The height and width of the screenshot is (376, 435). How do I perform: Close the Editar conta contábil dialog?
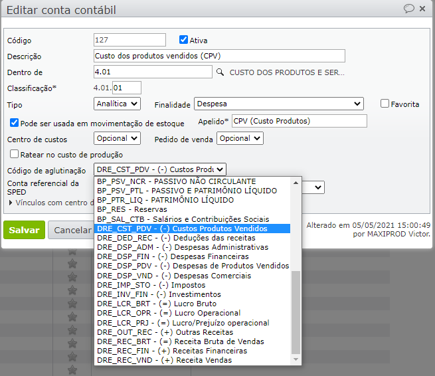[422, 9]
